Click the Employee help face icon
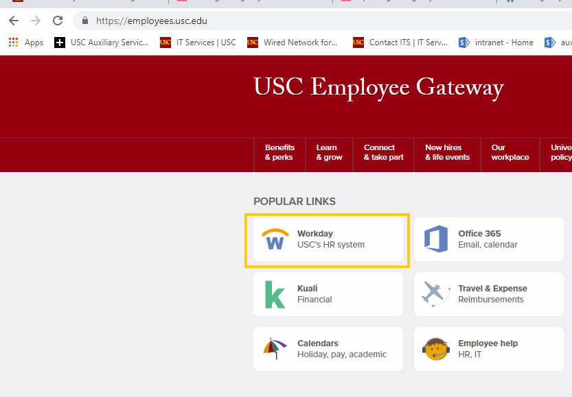 (435, 348)
